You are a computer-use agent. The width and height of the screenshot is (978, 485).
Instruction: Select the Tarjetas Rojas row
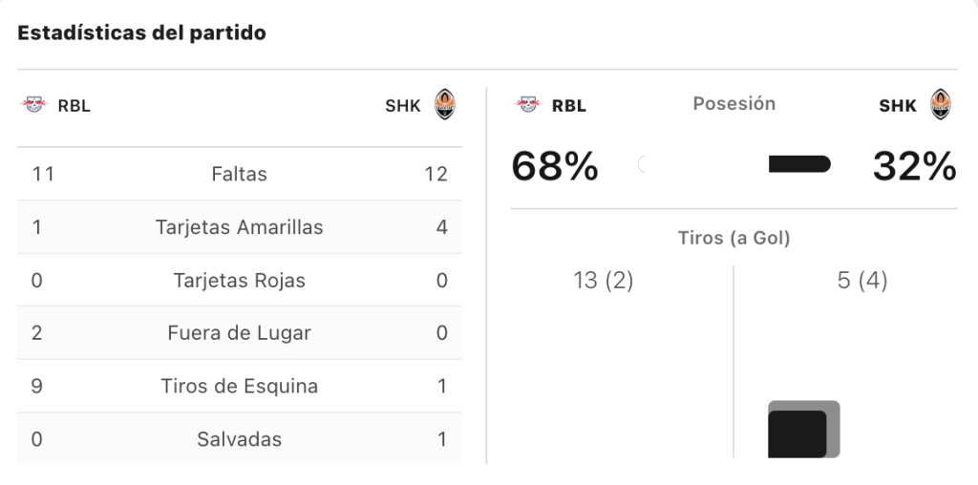[x=240, y=280]
